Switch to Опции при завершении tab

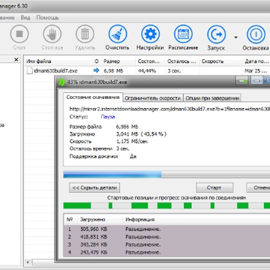(212, 98)
